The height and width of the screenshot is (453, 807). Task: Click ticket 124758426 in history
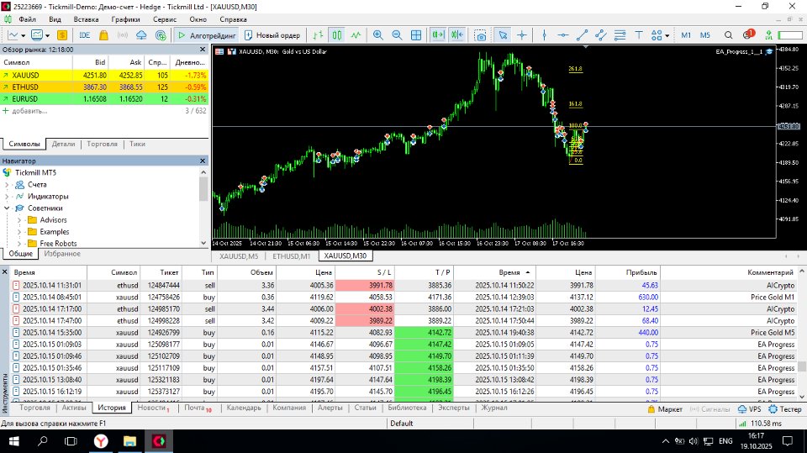pos(163,297)
